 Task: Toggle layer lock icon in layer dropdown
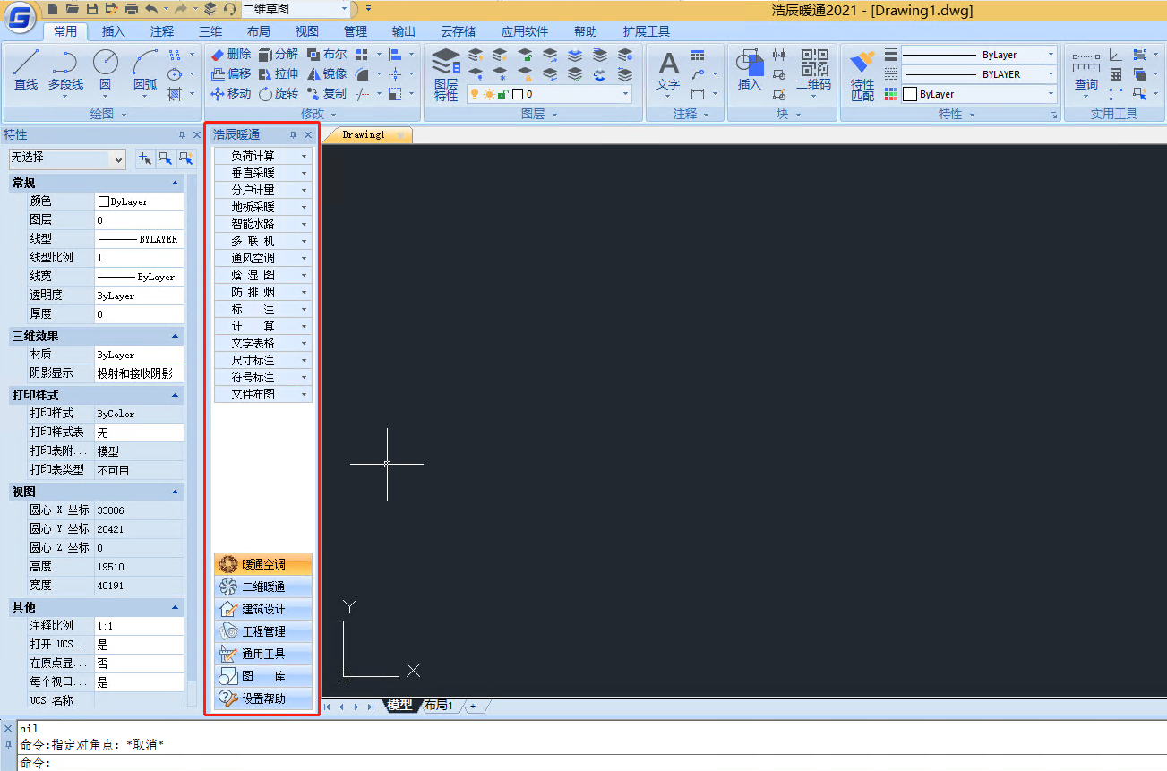[502, 93]
